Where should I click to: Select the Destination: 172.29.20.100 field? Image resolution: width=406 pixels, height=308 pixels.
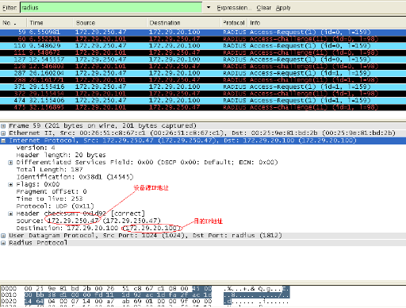click(x=99, y=228)
